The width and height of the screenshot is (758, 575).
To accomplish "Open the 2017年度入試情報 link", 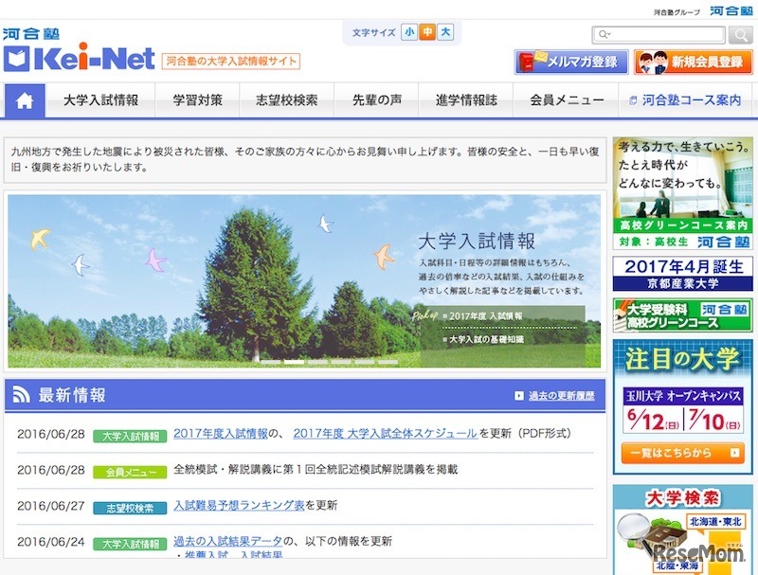I will [x=221, y=434].
